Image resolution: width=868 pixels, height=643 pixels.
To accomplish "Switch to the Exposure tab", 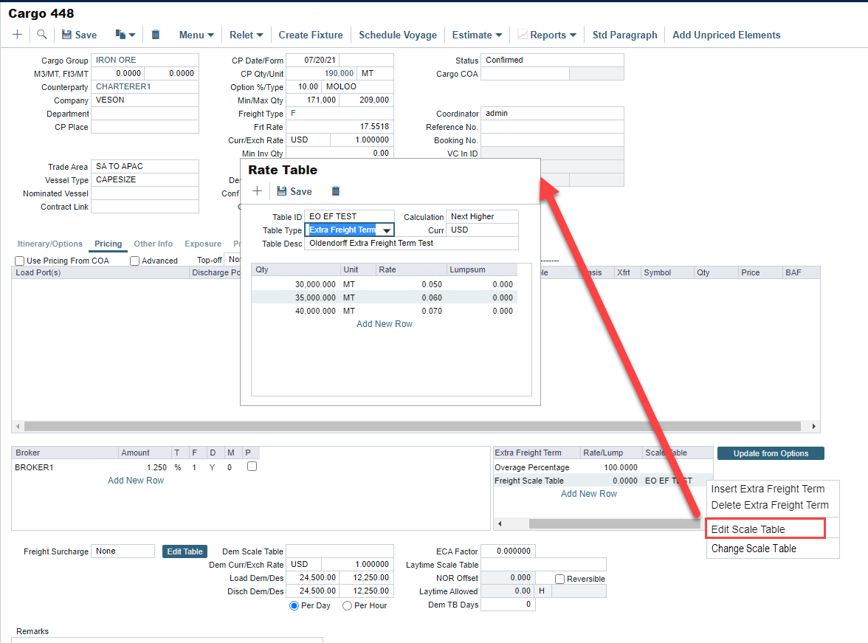I will point(203,244).
